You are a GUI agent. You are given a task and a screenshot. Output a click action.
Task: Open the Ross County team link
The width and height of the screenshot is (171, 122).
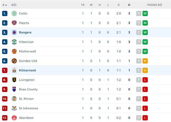pyautogui.click(x=28, y=89)
